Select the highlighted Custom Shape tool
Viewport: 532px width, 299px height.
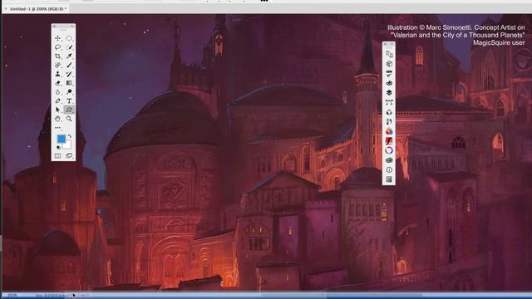(69, 110)
